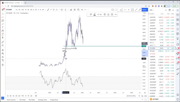Screen dimensions: 180x102
Task: Toggle log scale on the price axis
Action: click(x=142, y=96)
